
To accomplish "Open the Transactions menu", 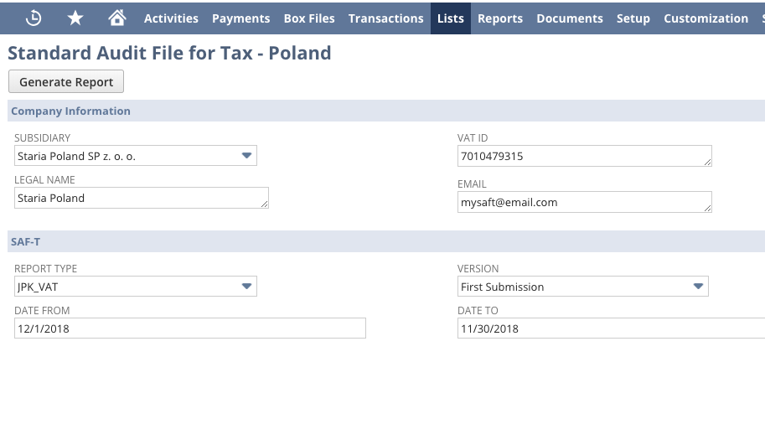I will click(386, 18).
